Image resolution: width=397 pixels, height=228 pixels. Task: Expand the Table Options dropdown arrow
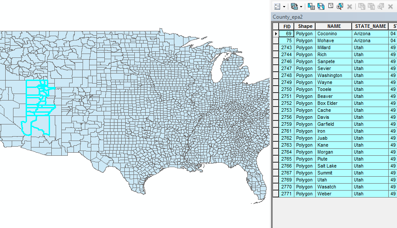click(x=284, y=7)
